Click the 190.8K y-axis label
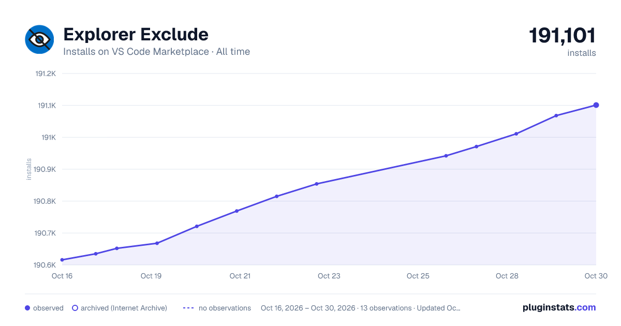Screen dimensions: 621x326 tap(45, 201)
